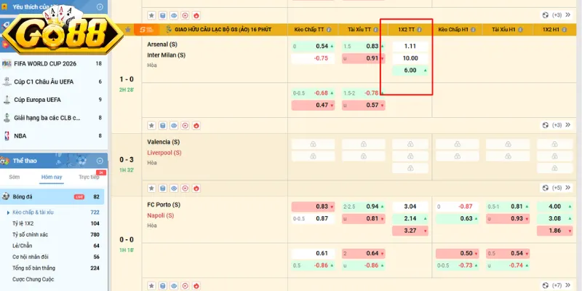Switch to the Sớm tab
The width and height of the screenshot is (582, 291).
pos(15,177)
